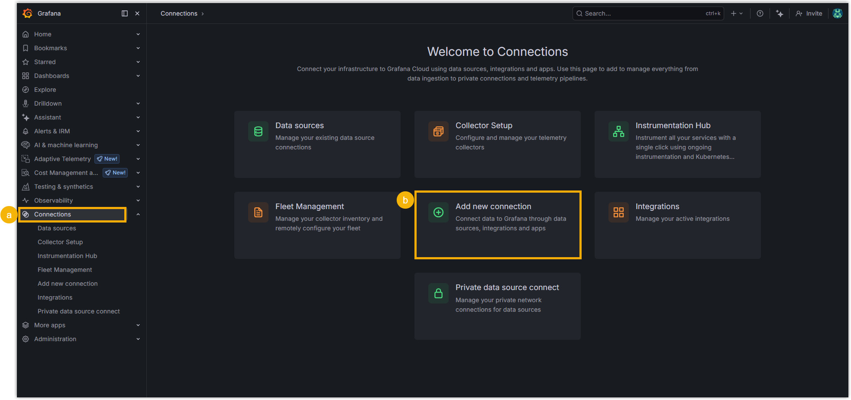Viewport: 851px width, 400px height.
Task: Click the Cost Management New! badge
Action: pyautogui.click(x=115, y=173)
